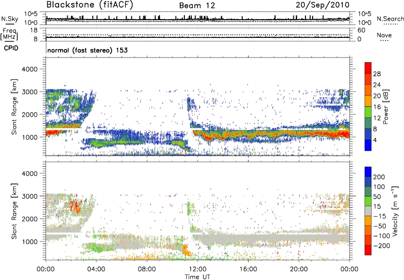404x280 pixels.
Task: Click the 'Freq. [MHz]' axis label
Action: (9, 34)
